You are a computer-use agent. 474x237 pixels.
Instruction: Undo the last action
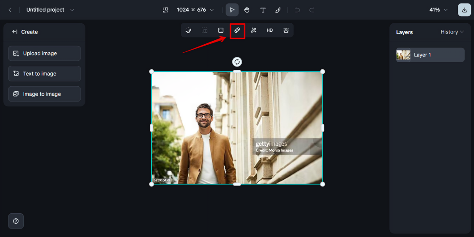[297, 10]
